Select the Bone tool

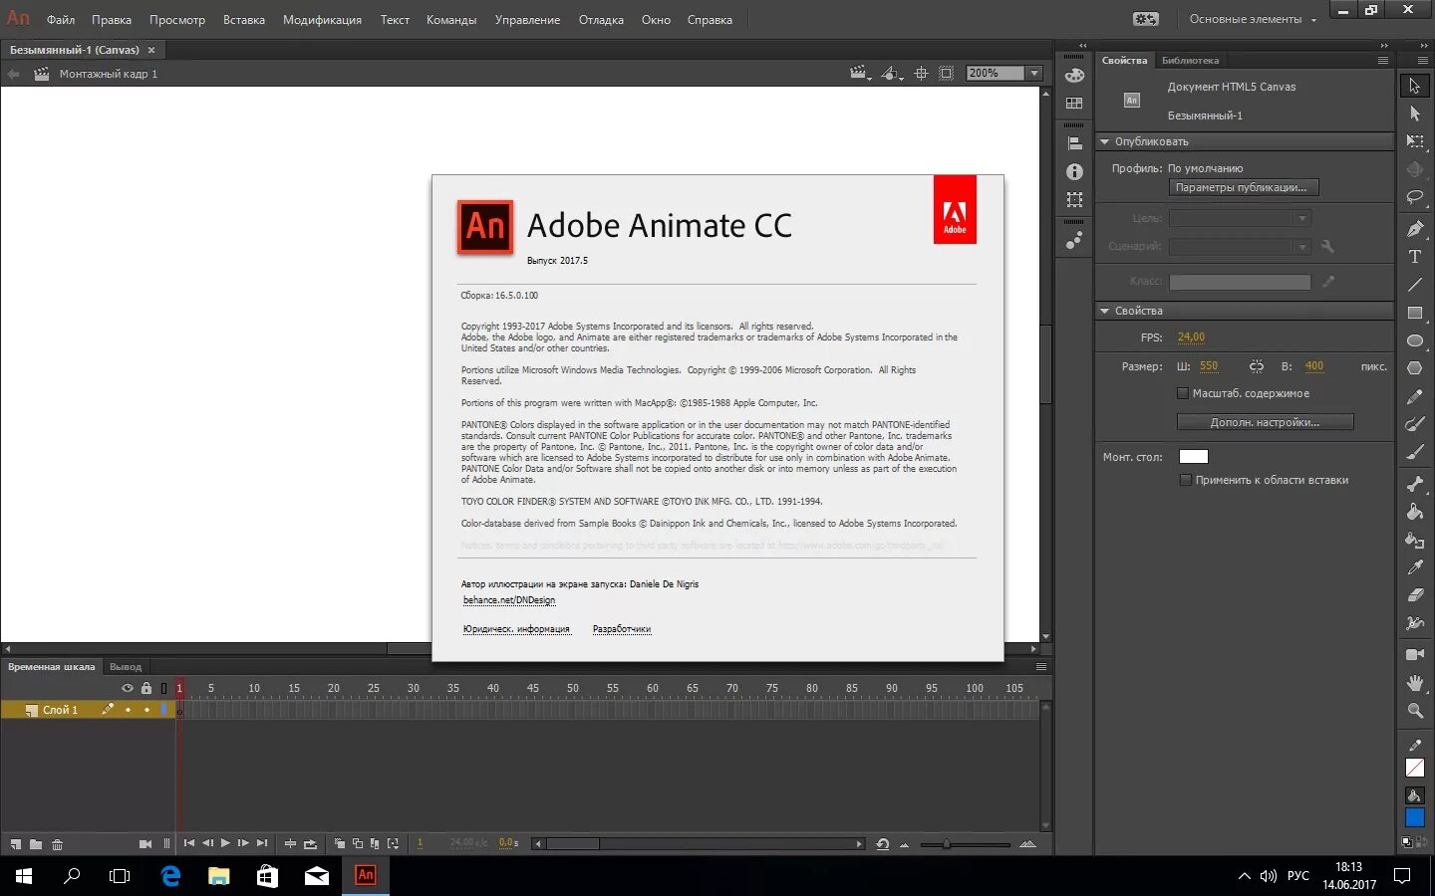[x=1415, y=484]
